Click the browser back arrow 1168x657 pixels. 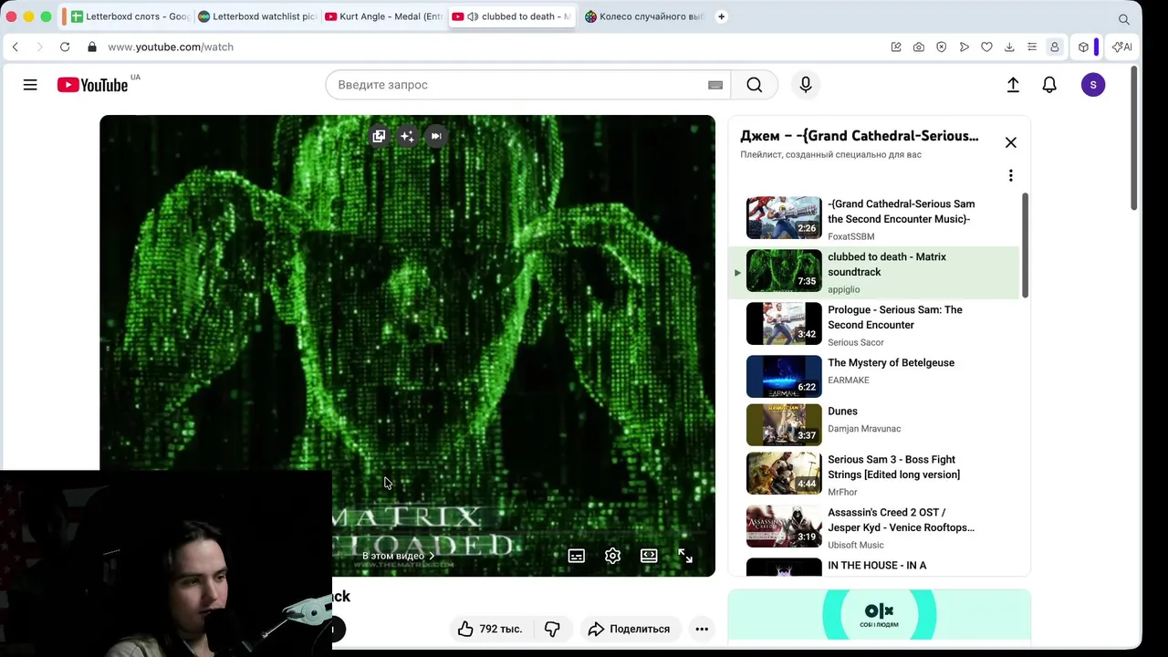coord(15,47)
